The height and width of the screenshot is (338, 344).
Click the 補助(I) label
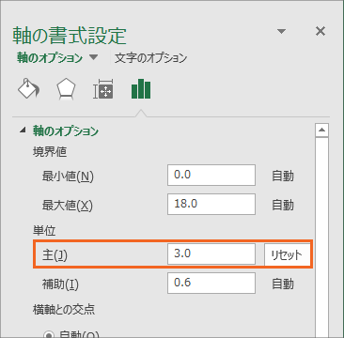60,284
